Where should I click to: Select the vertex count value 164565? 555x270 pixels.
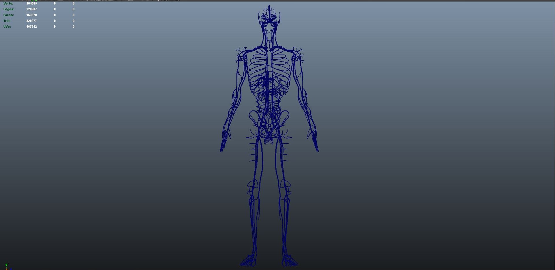[x=32, y=3]
